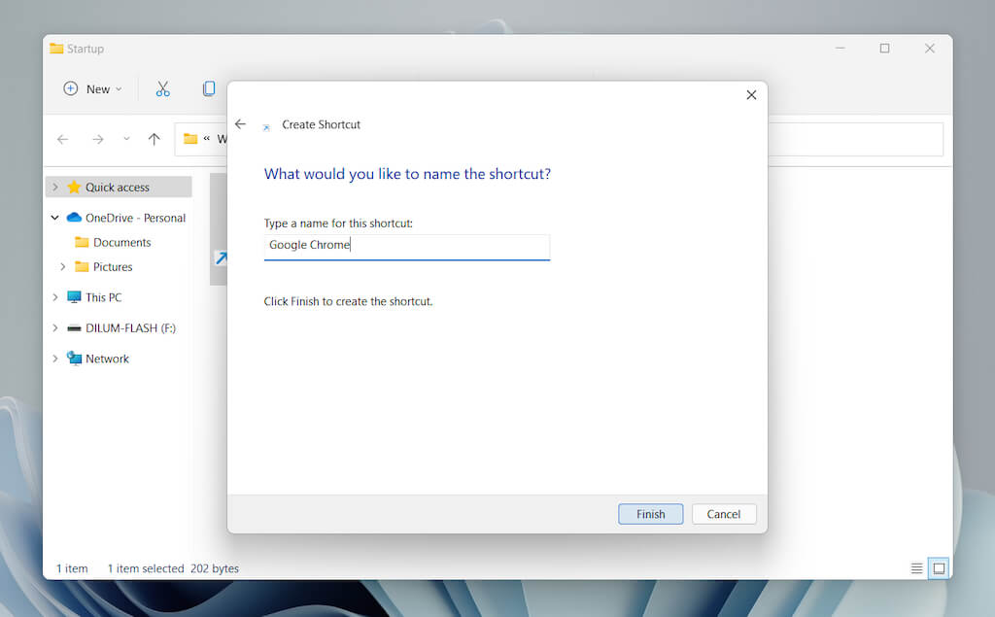Image resolution: width=995 pixels, height=617 pixels.
Task: Click the DILUM-FLASH drive icon
Action: pyautogui.click(x=74, y=328)
